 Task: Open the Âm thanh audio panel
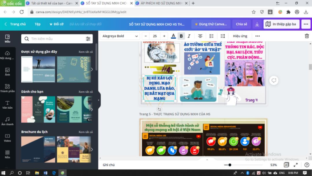(x=8, y=121)
